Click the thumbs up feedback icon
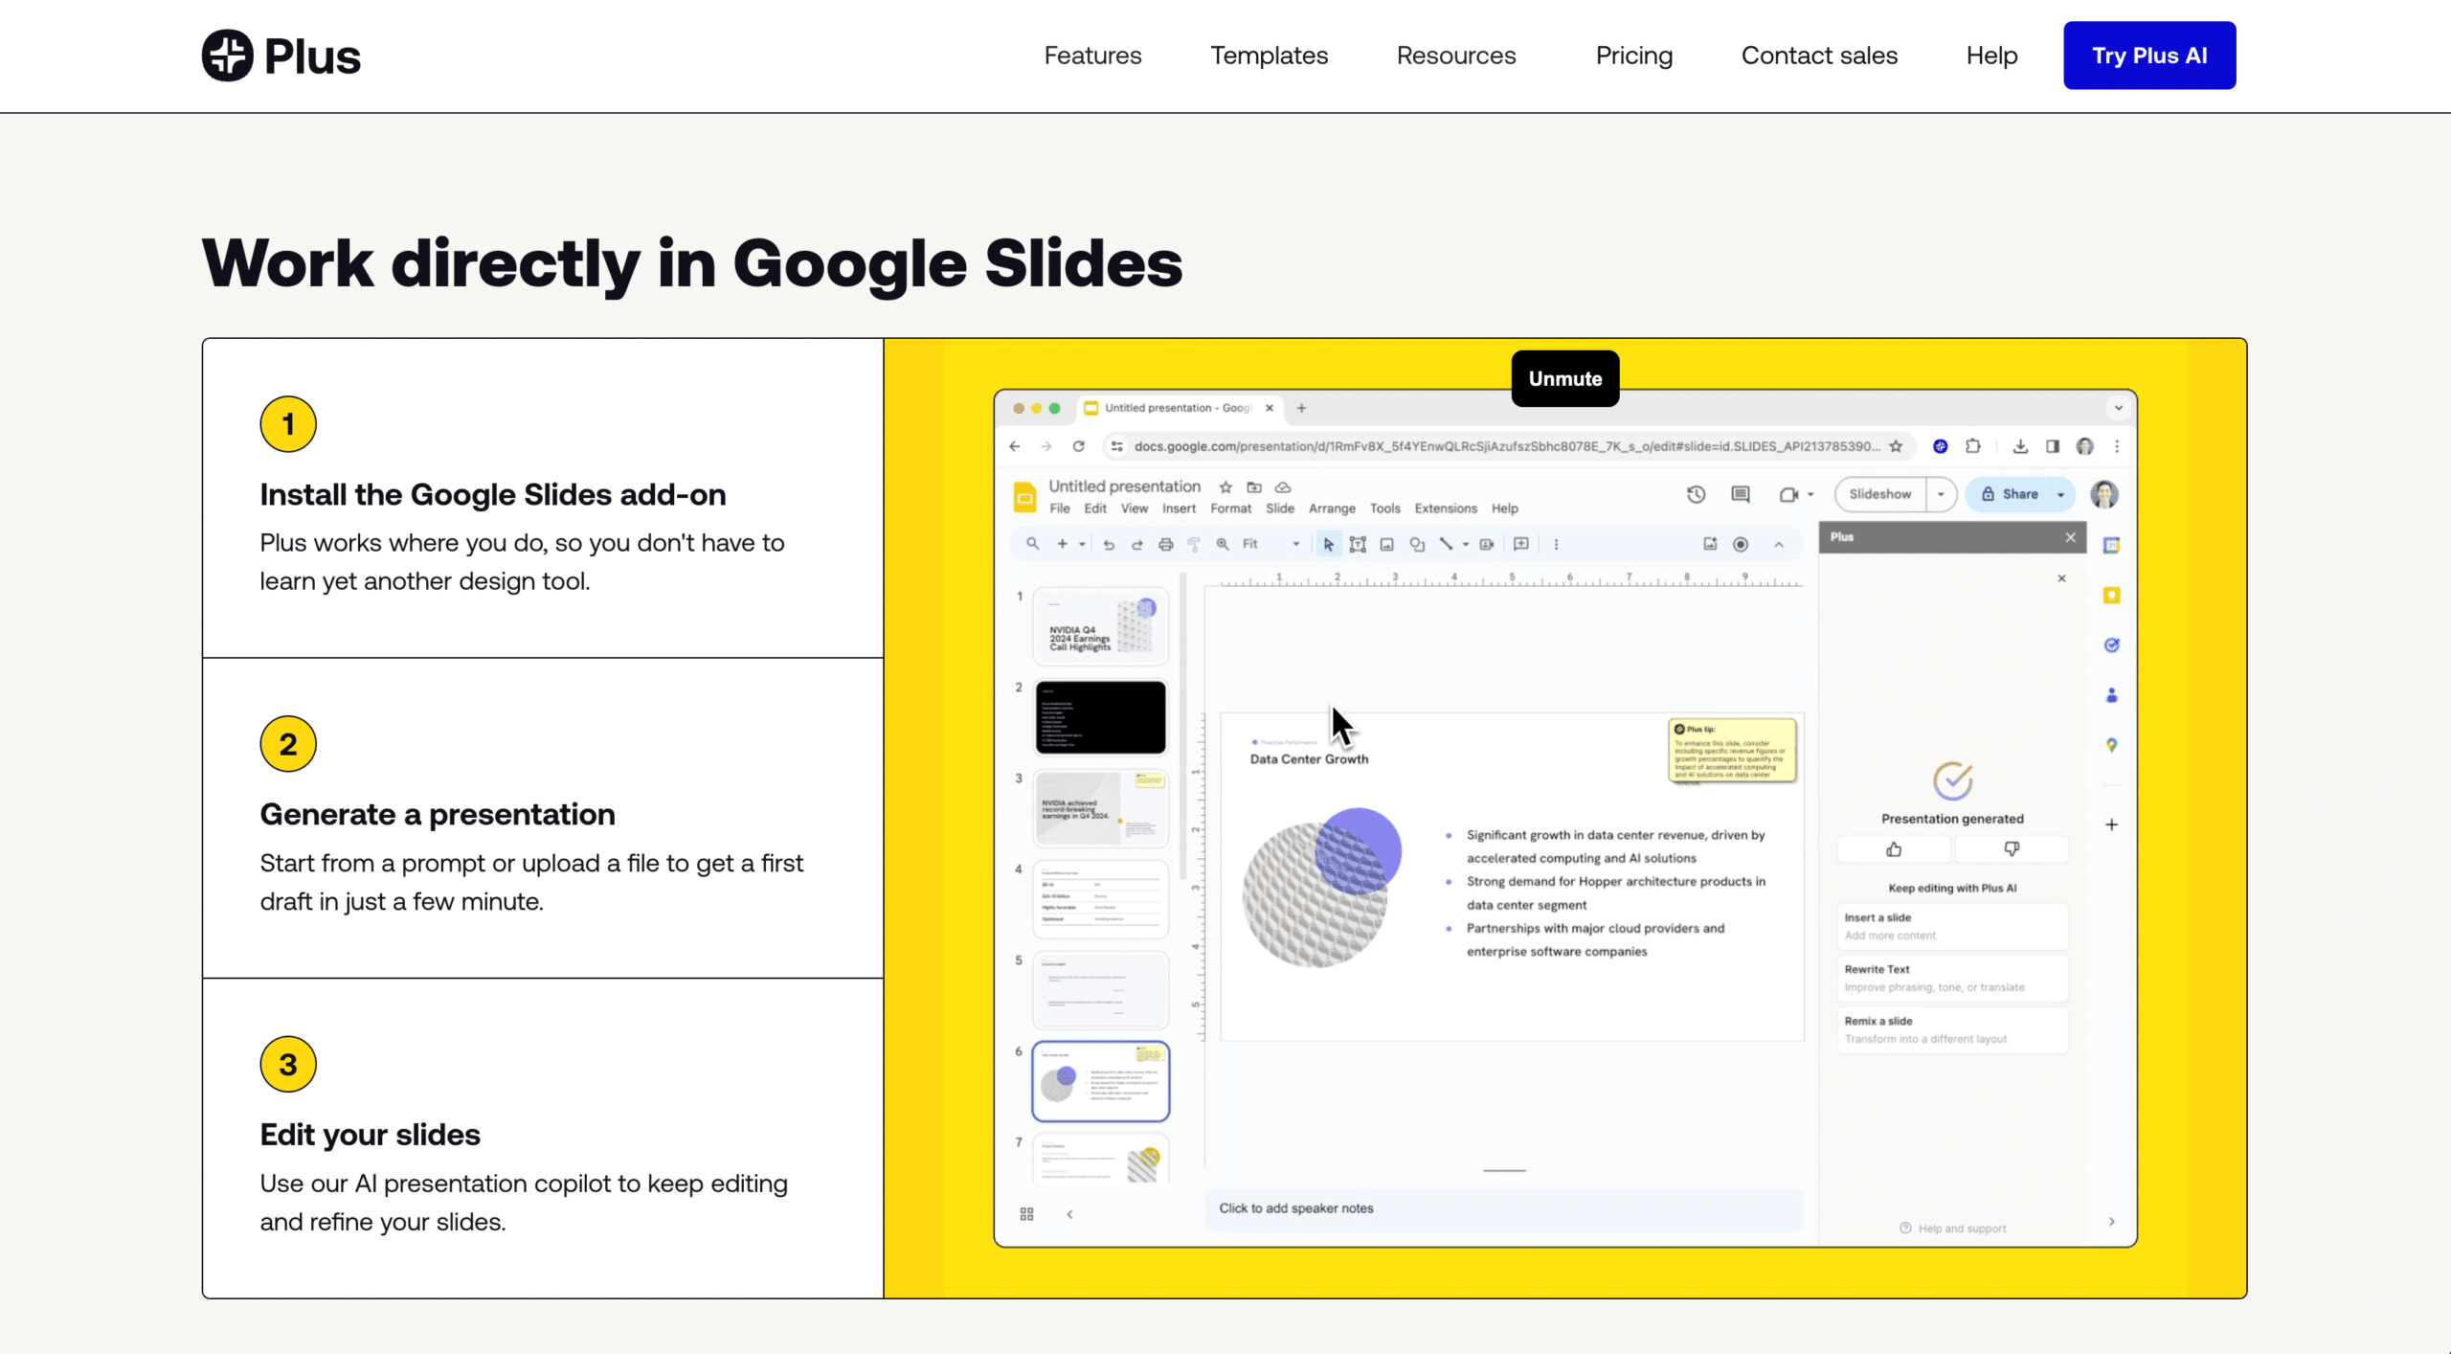Image resolution: width=2451 pixels, height=1354 pixels. coord(1894,849)
